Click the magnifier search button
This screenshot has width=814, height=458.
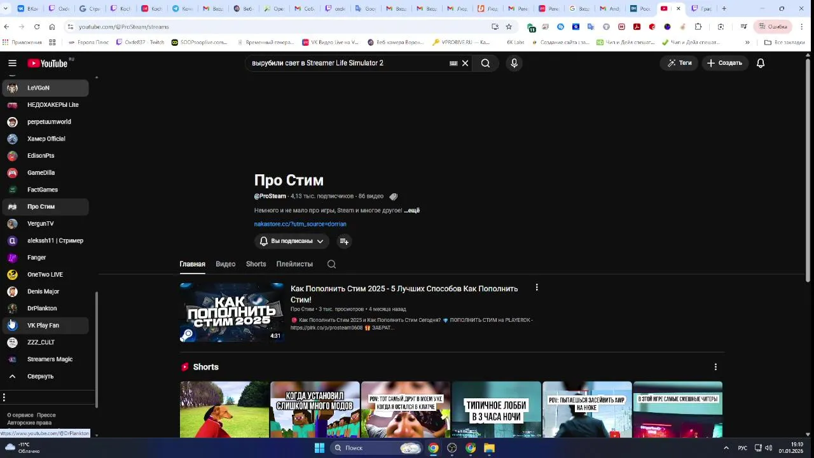[x=485, y=63]
